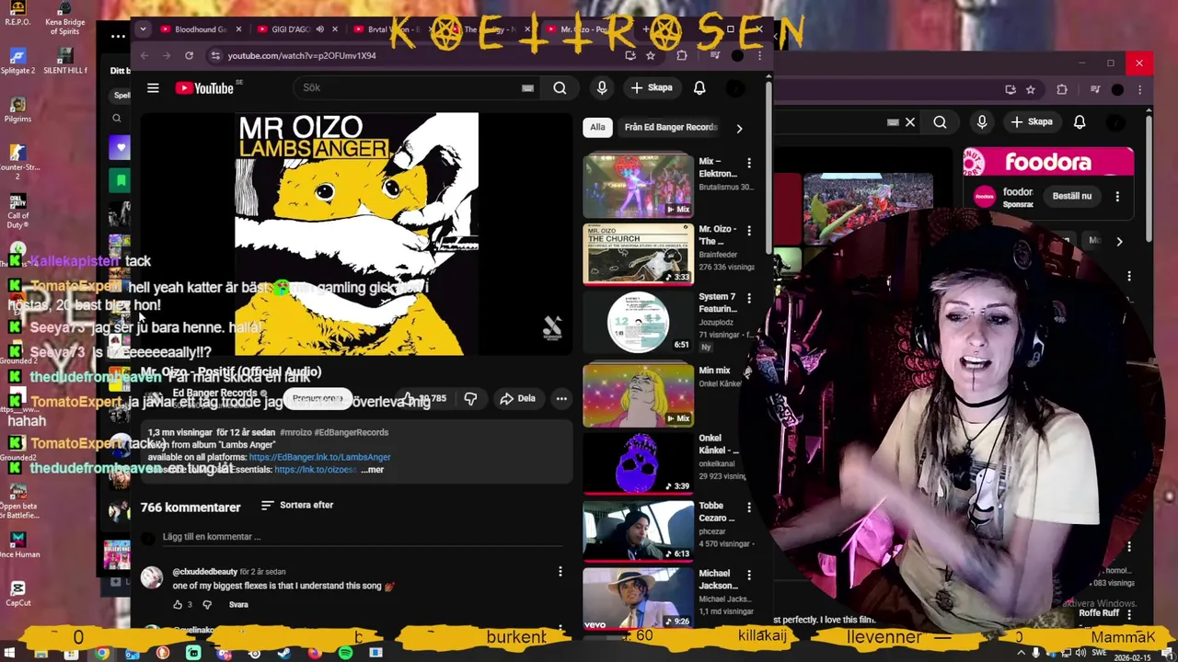Open more actions for Mr. Oizo video
This screenshot has width=1178, height=662.
561,398
